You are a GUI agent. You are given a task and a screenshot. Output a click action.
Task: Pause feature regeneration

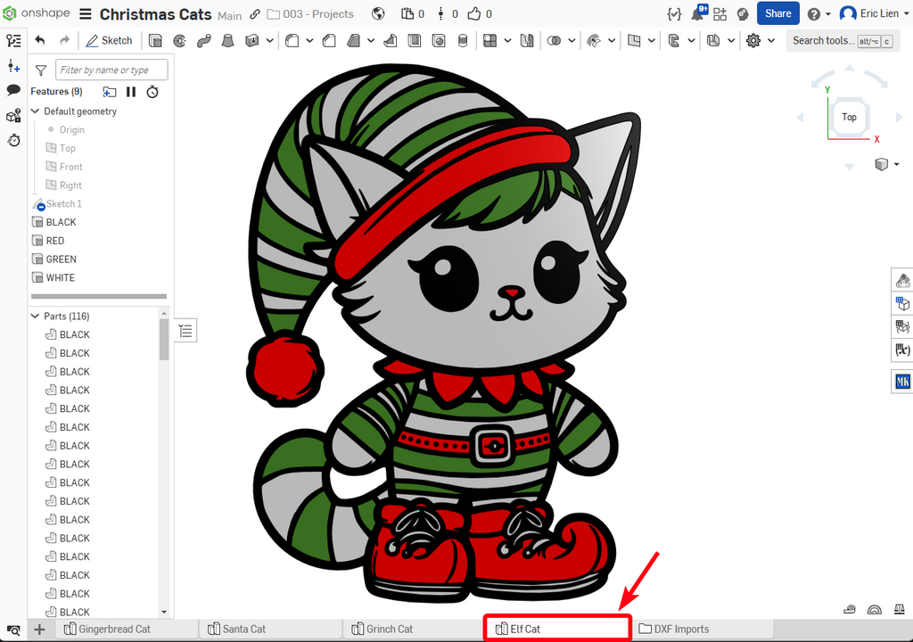(131, 92)
